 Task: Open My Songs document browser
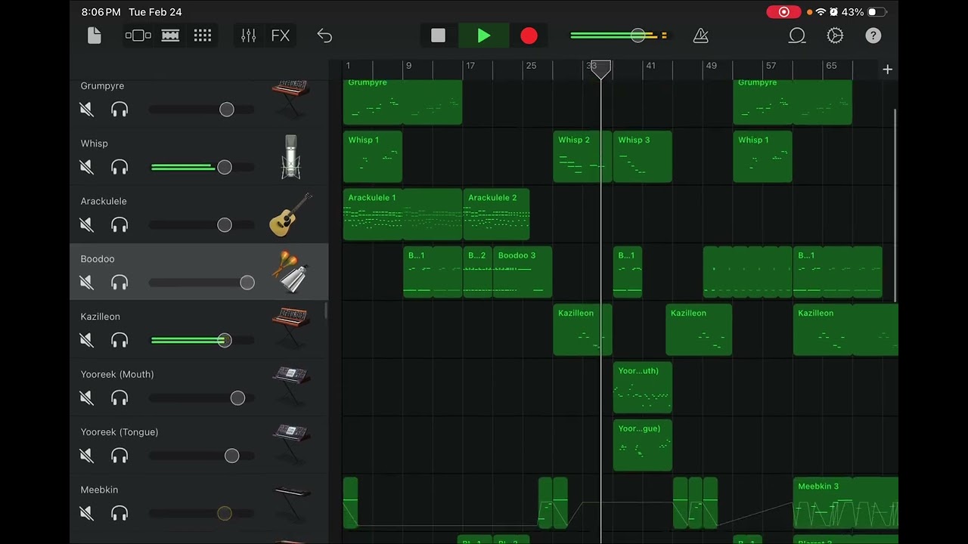point(95,36)
